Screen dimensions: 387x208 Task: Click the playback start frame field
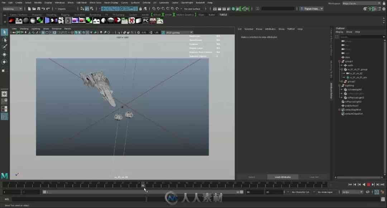click(x=31, y=192)
